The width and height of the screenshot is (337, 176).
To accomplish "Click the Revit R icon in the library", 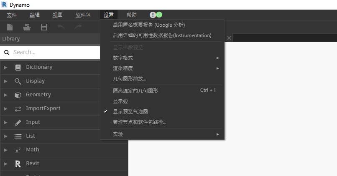I will (x=18, y=164).
